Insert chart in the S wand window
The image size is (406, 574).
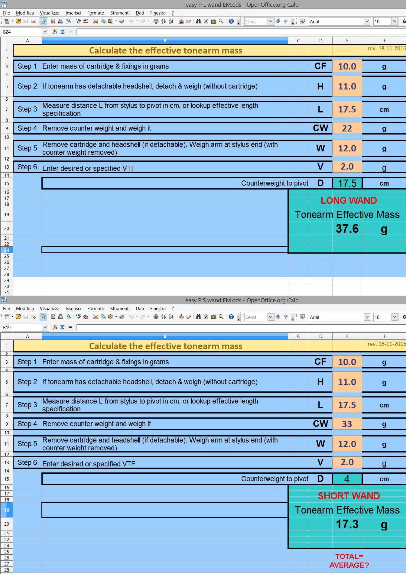(181, 317)
